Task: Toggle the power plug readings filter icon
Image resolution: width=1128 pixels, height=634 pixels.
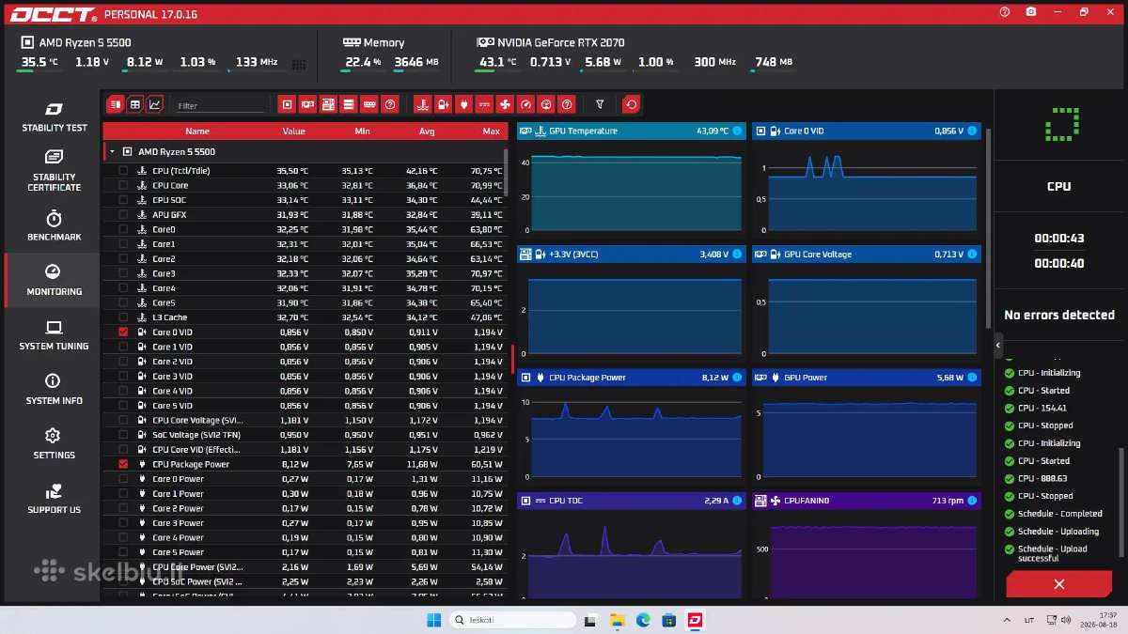Action: click(463, 104)
